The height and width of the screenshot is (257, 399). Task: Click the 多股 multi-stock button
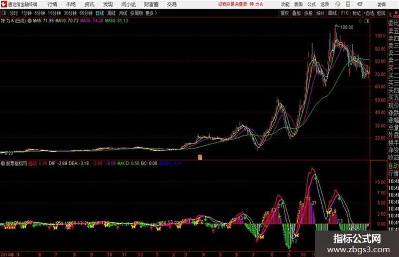coord(308,13)
